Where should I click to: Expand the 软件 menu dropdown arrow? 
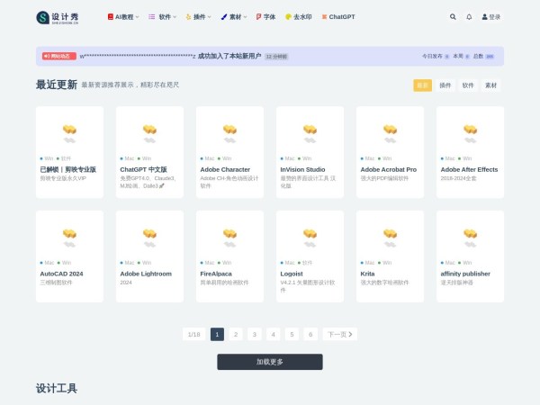click(x=175, y=17)
